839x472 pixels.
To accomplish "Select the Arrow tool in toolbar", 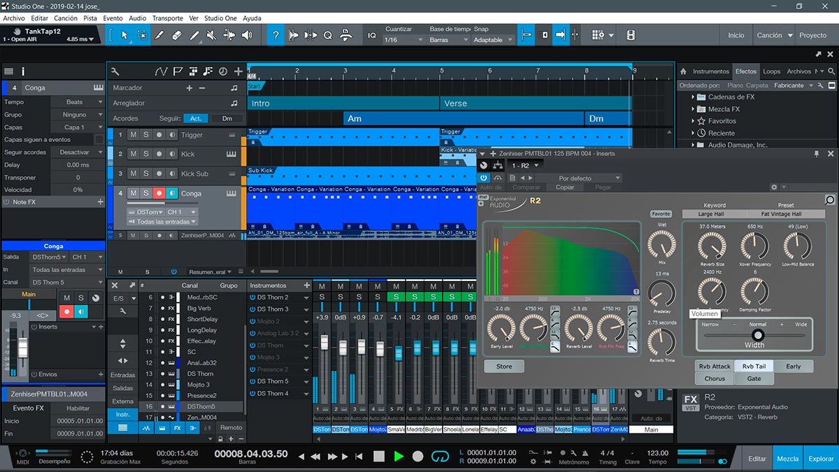I will (x=125, y=35).
